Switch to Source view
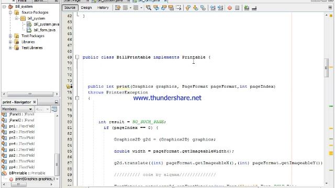This screenshot has height=188, width=335. [70, 8]
